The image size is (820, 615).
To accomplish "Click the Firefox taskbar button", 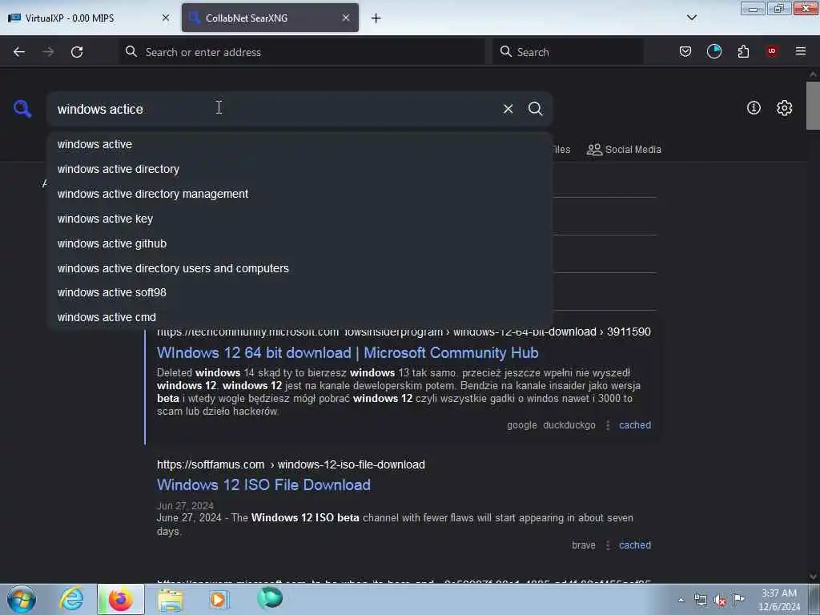I will (120, 599).
